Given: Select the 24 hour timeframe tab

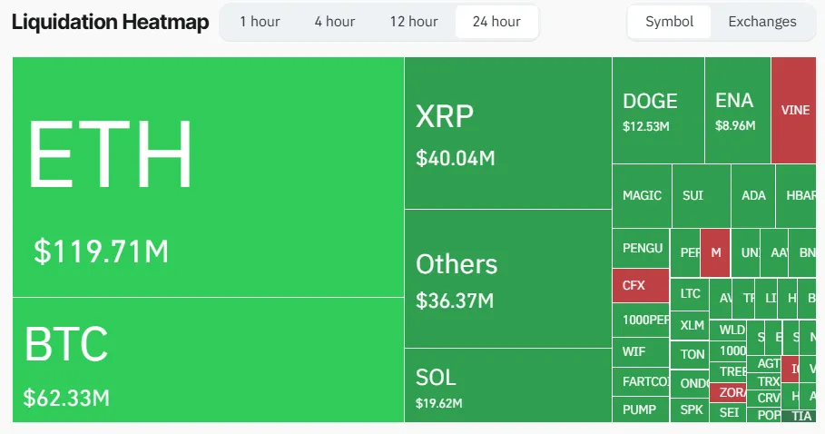Looking at the screenshot, I should [x=496, y=22].
